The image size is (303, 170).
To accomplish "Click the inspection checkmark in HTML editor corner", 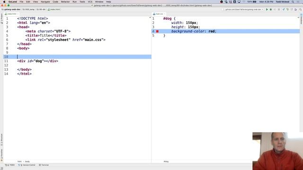I will click(x=150, y=17).
